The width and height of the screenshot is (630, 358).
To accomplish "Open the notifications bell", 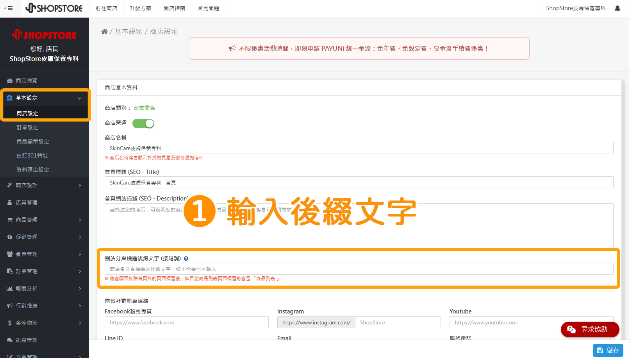I will pyautogui.click(x=617, y=8).
